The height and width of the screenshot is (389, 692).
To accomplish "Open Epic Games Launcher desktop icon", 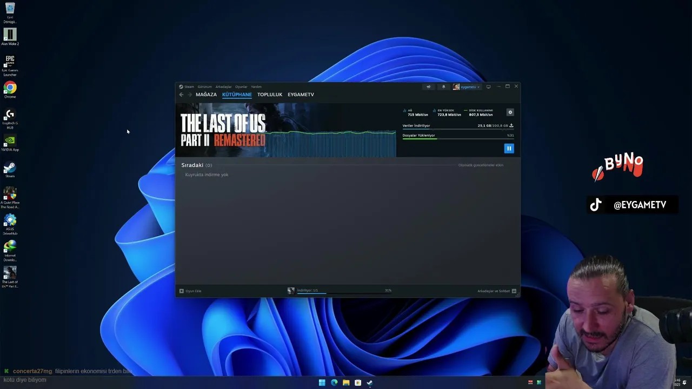I will [x=10, y=66].
